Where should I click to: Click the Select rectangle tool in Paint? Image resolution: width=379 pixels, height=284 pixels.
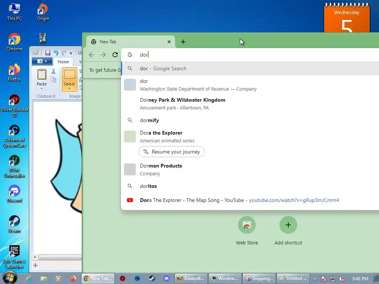coord(69,74)
